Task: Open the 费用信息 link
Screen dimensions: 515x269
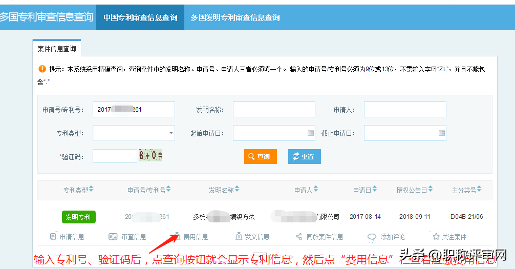Action: (196, 237)
